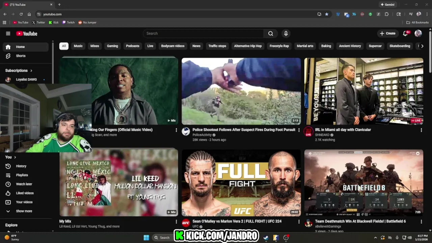Screen dimensions: 432x243
Task: Select the All category chip
Action: tap(64, 46)
